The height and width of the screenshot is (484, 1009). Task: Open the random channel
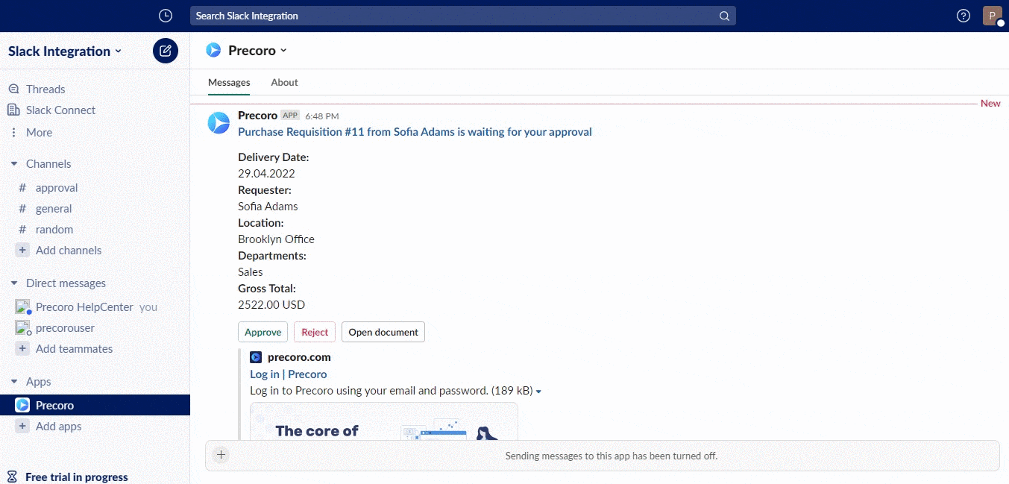click(x=54, y=230)
